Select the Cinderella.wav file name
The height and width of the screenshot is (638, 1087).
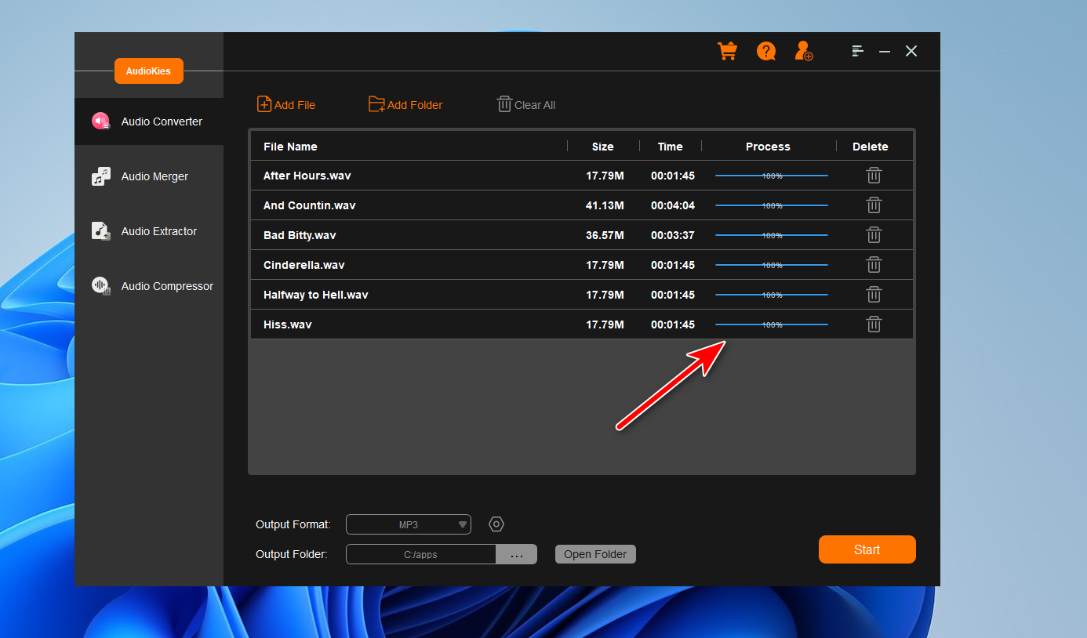304,265
